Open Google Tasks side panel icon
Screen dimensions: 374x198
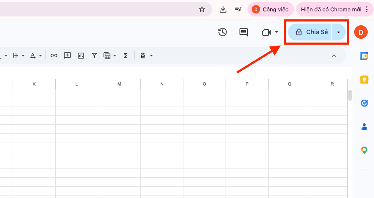(364, 103)
